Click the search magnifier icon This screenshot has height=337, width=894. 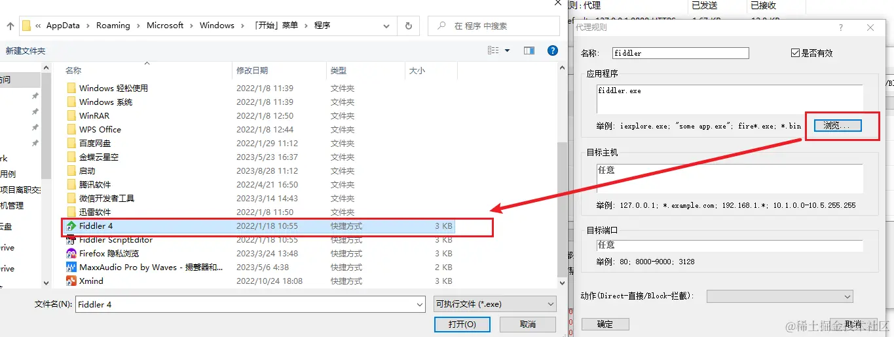point(441,26)
